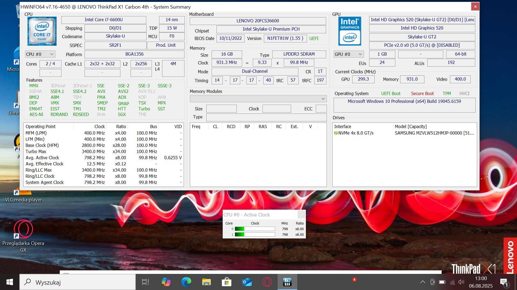Select the SAMSUNG MZVLW512HMJP drive entry
The image size is (517, 290).
[434, 133]
